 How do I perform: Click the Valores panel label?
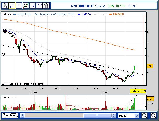click(6, 14)
